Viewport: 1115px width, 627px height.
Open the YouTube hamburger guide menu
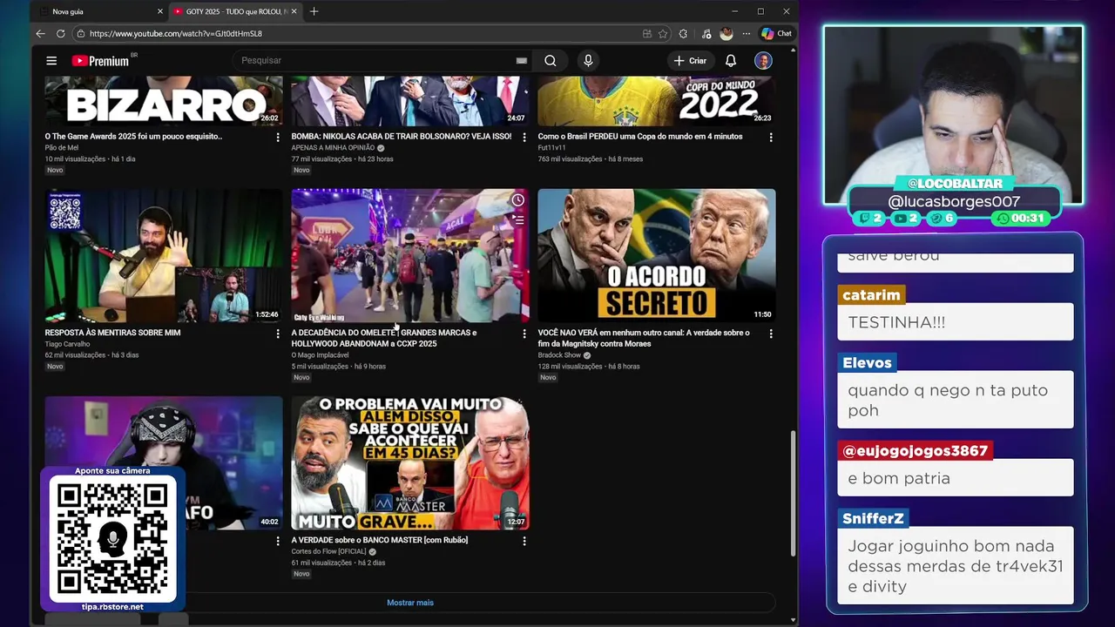click(x=51, y=61)
